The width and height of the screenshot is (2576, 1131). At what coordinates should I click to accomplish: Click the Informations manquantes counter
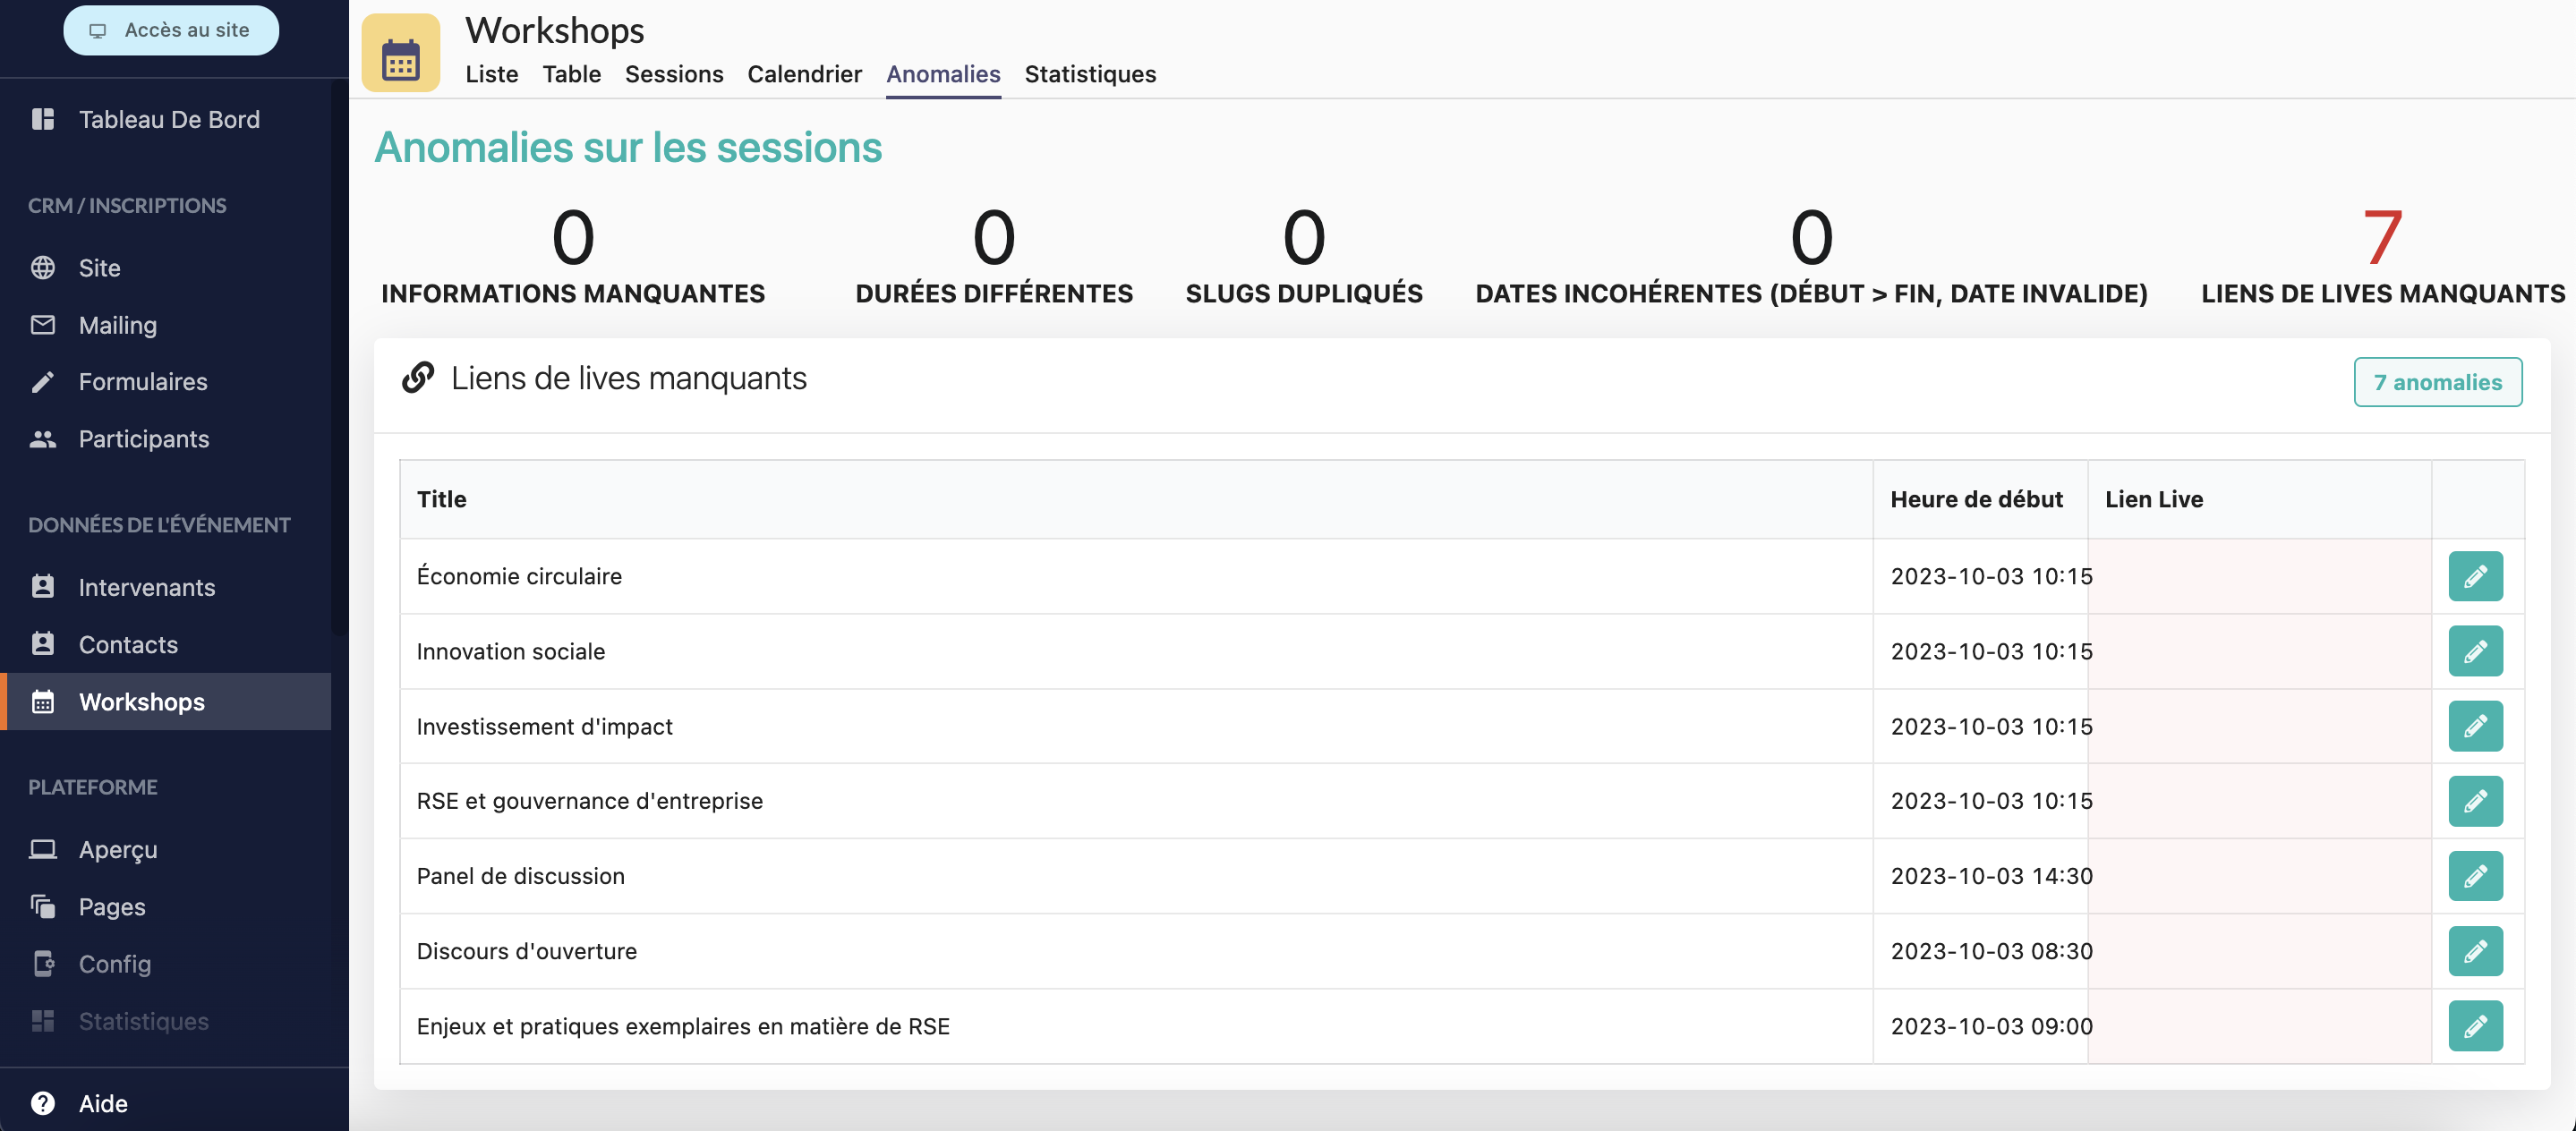pos(573,255)
